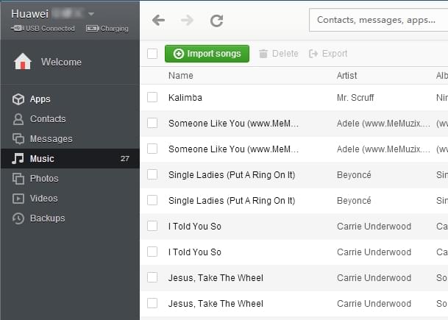Click the Delete trash can icon
The height and width of the screenshot is (320, 448).
[x=263, y=54]
